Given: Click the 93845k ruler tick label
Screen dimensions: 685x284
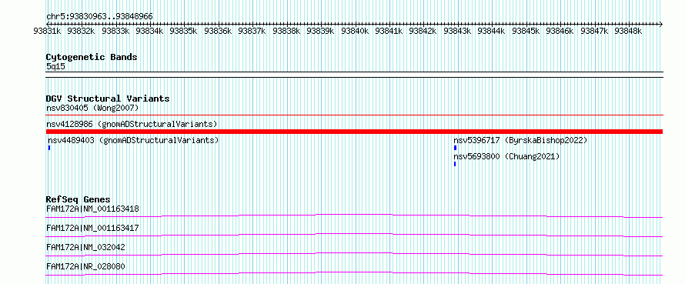Looking at the screenshot, I should click(526, 31).
